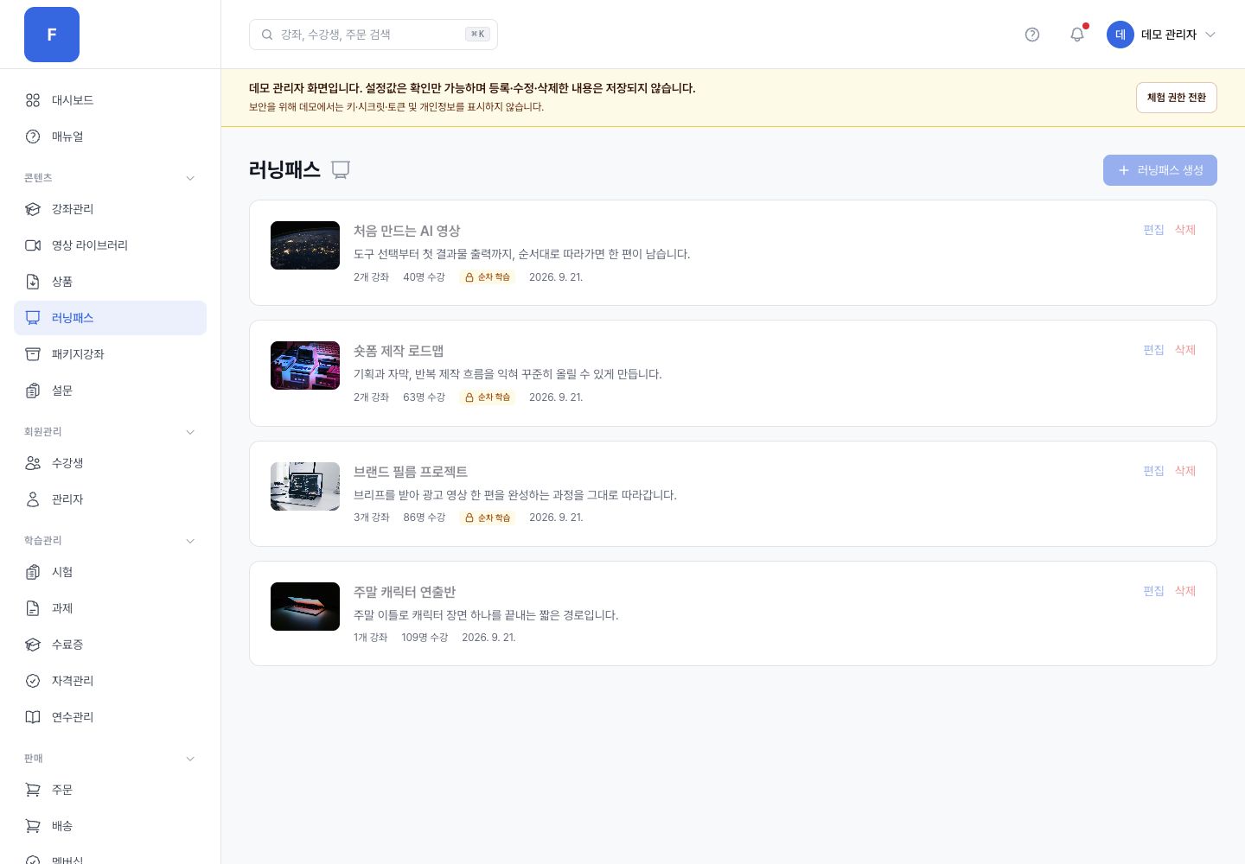Focus the 강좌, 수강생, 주문 검색 field

point(373,35)
